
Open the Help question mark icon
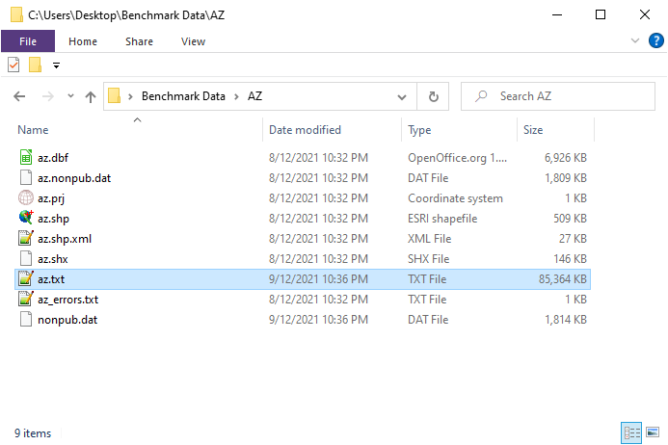click(x=656, y=40)
